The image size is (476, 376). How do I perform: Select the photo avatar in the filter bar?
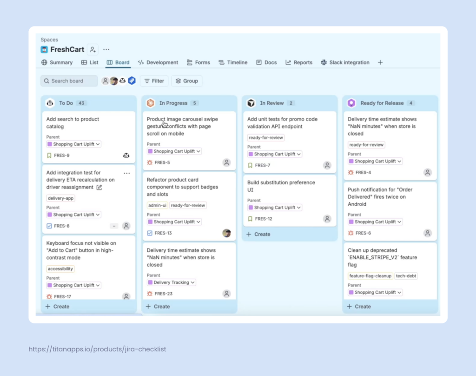pyautogui.click(x=114, y=81)
